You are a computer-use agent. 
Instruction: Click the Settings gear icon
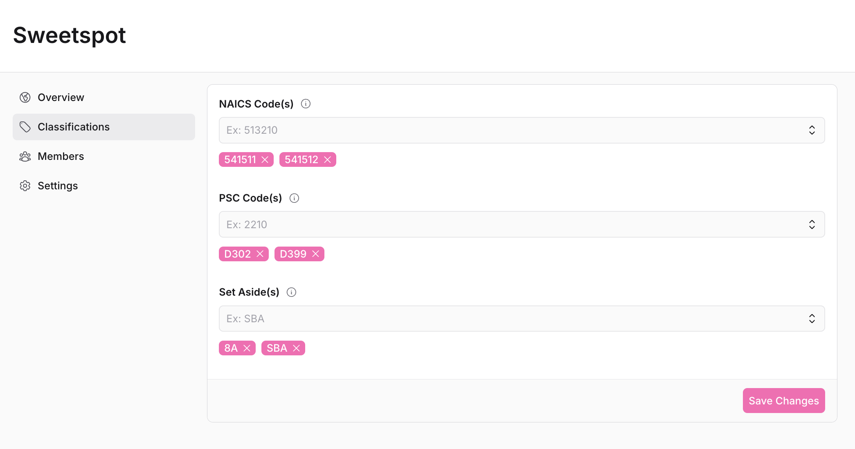point(25,186)
